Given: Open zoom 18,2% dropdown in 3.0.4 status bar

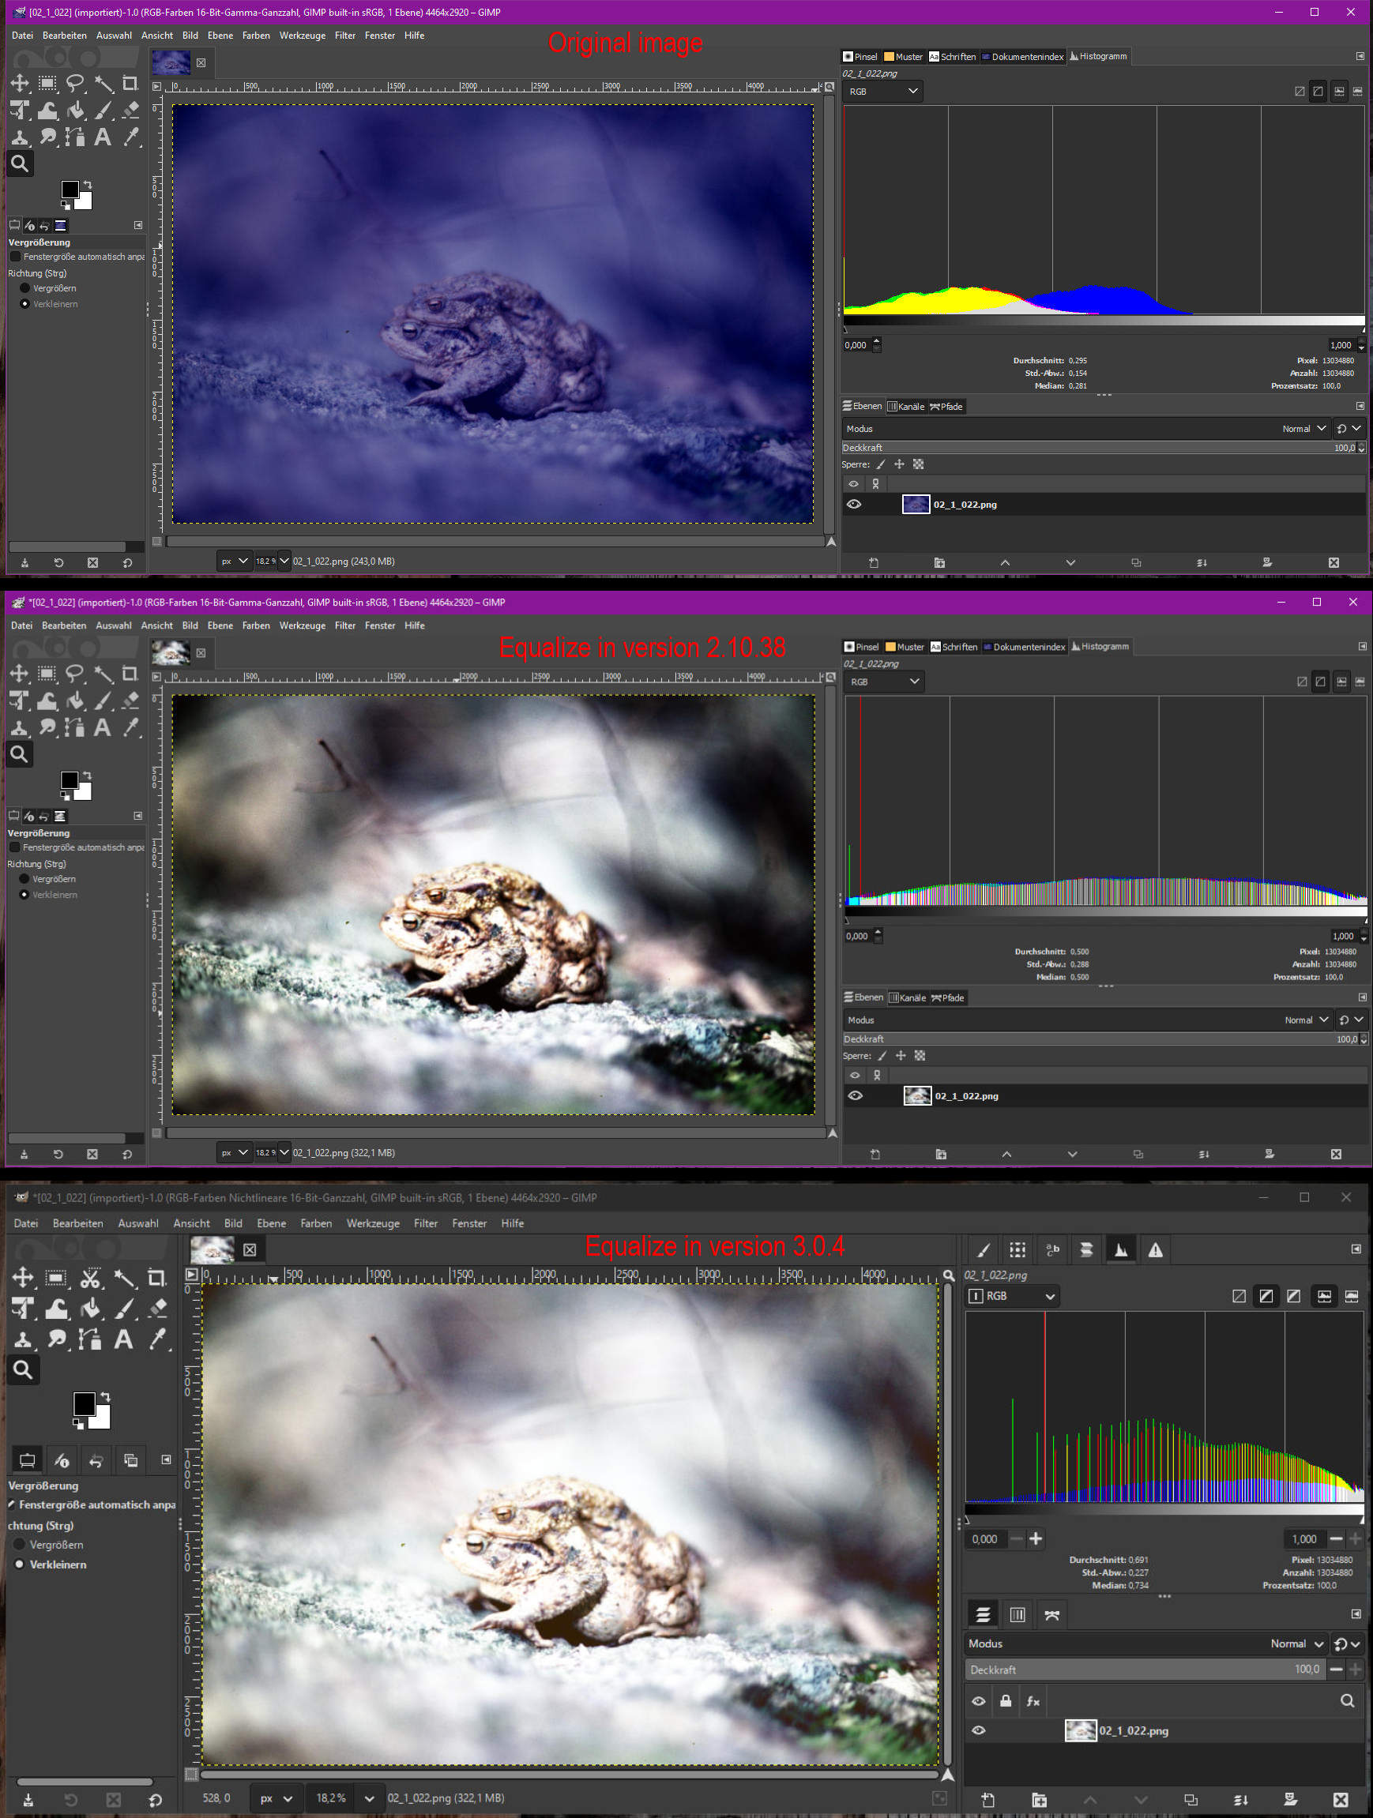Looking at the screenshot, I should (x=368, y=1798).
